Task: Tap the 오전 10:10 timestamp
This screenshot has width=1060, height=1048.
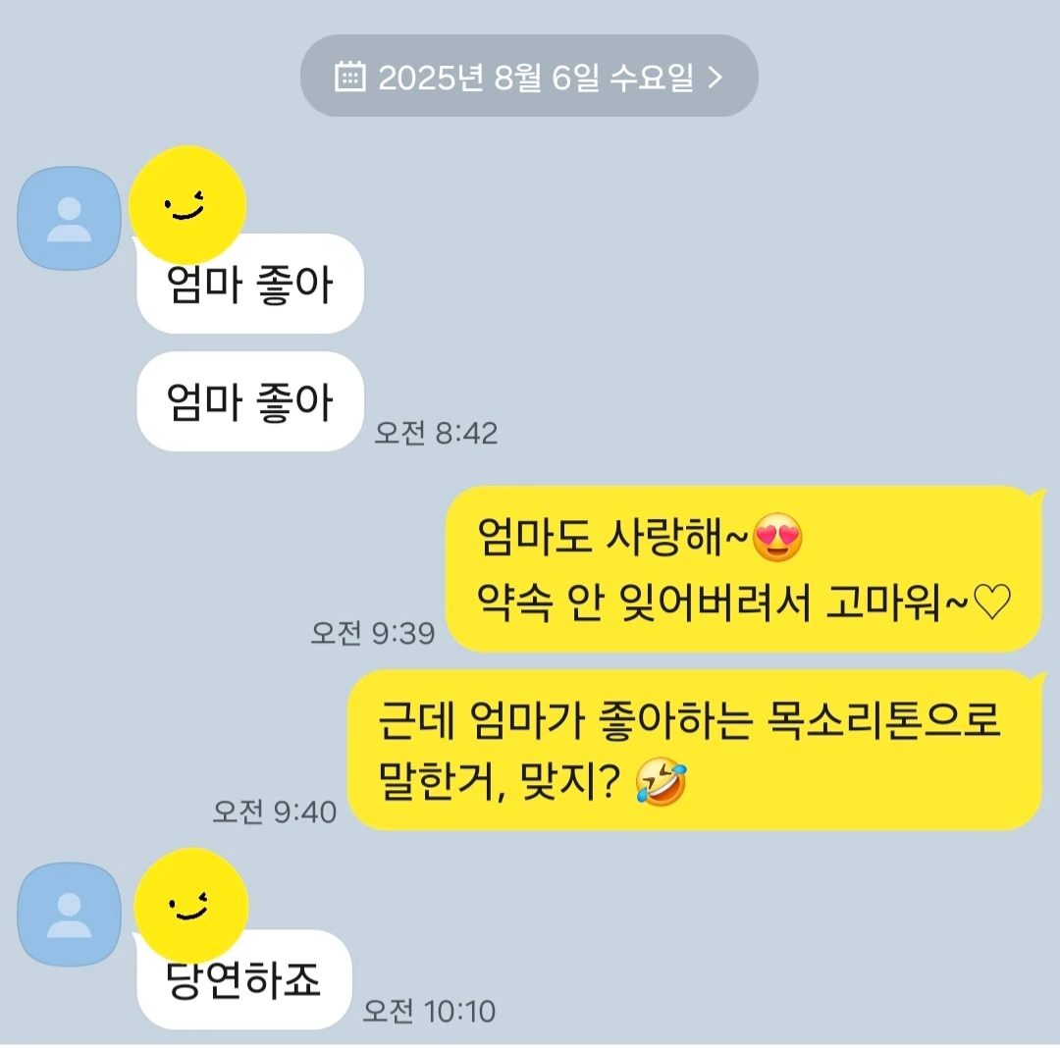Action: tap(429, 1012)
